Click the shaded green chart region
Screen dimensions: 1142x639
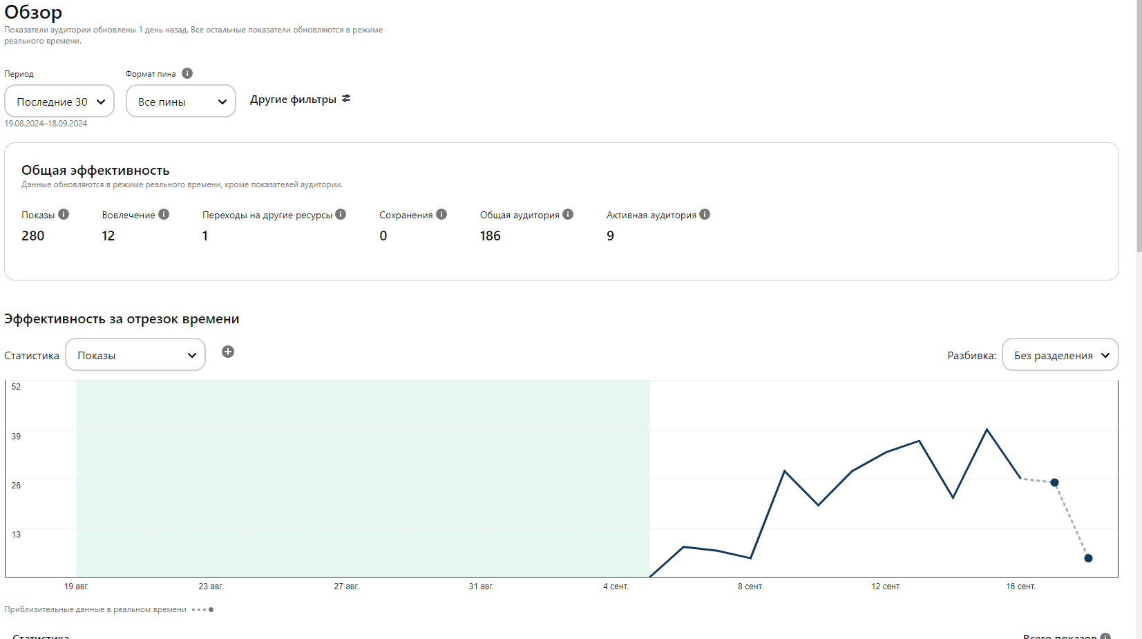[x=363, y=478]
